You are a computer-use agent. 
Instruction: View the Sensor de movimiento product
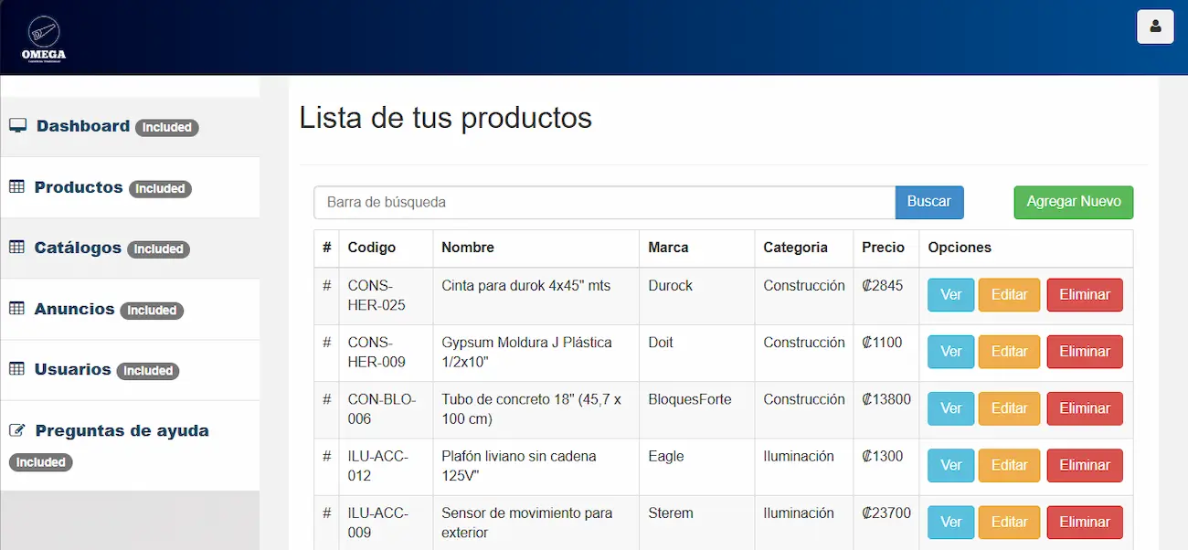950,522
